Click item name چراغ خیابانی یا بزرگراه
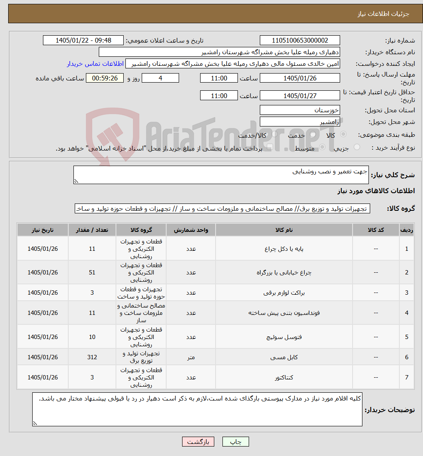The image size is (423, 456). pos(284,272)
